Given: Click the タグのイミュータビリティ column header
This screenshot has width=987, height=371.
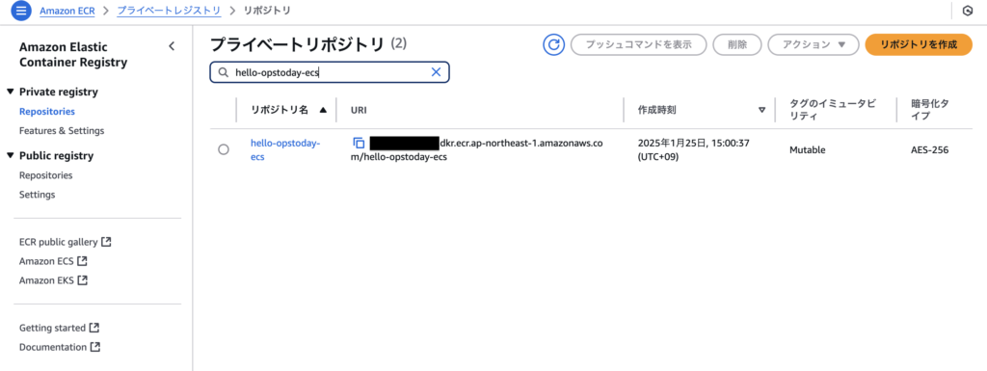Looking at the screenshot, I should click(832, 110).
